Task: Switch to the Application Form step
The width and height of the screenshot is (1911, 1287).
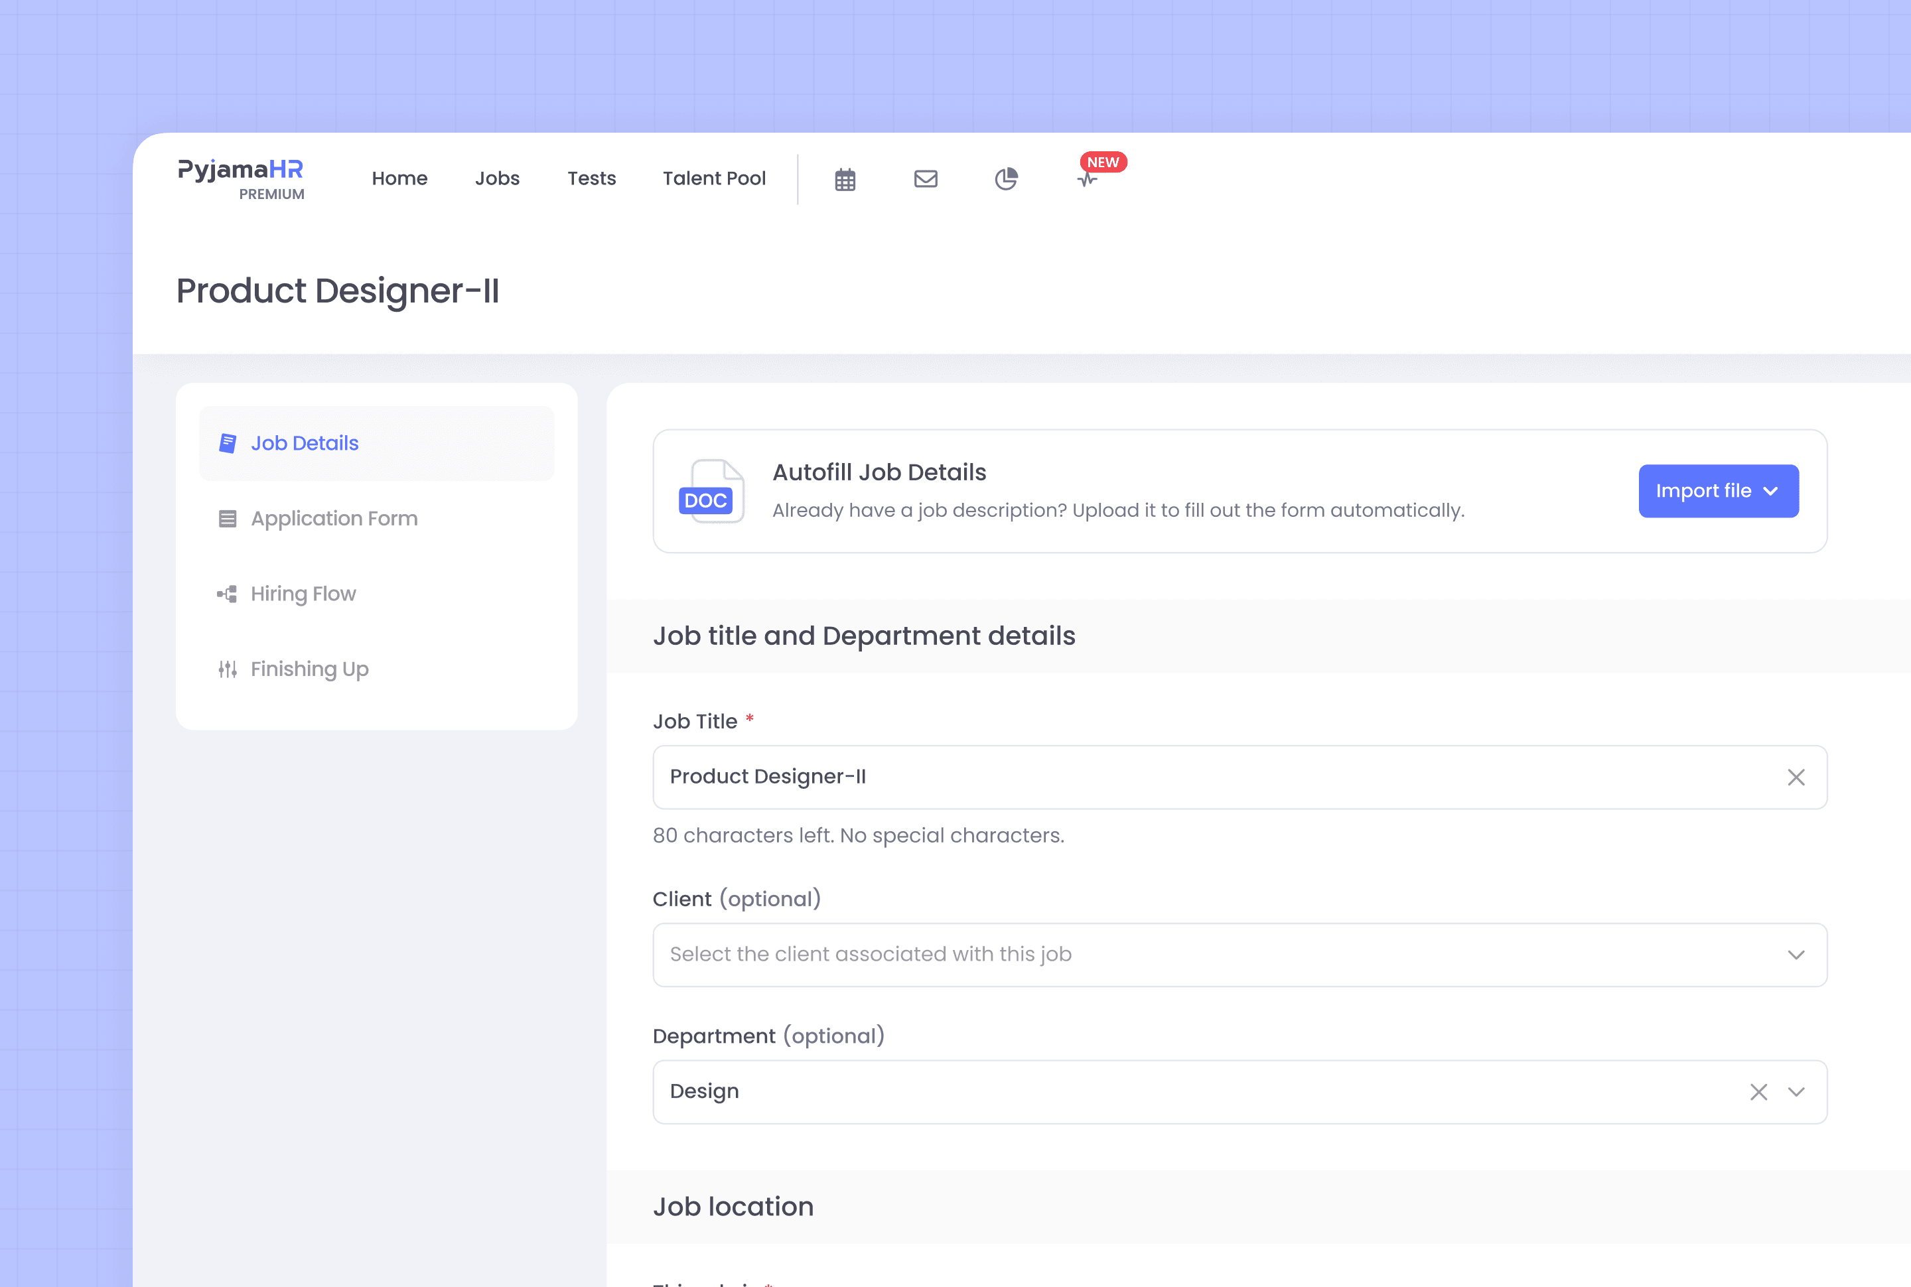Action: coord(377,519)
